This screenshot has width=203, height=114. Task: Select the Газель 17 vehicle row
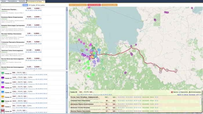coord(33,97)
